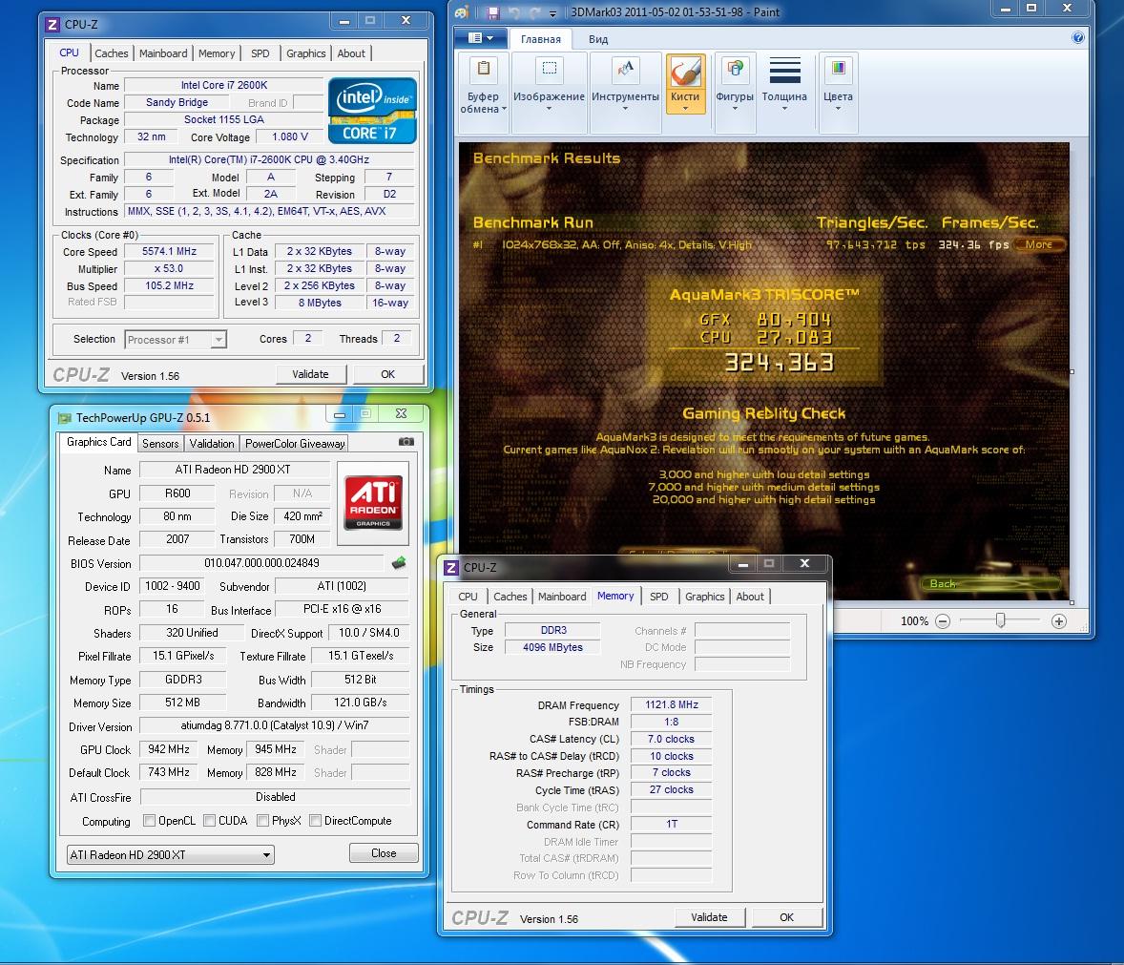Toggle the OpenCL checkbox

click(149, 820)
